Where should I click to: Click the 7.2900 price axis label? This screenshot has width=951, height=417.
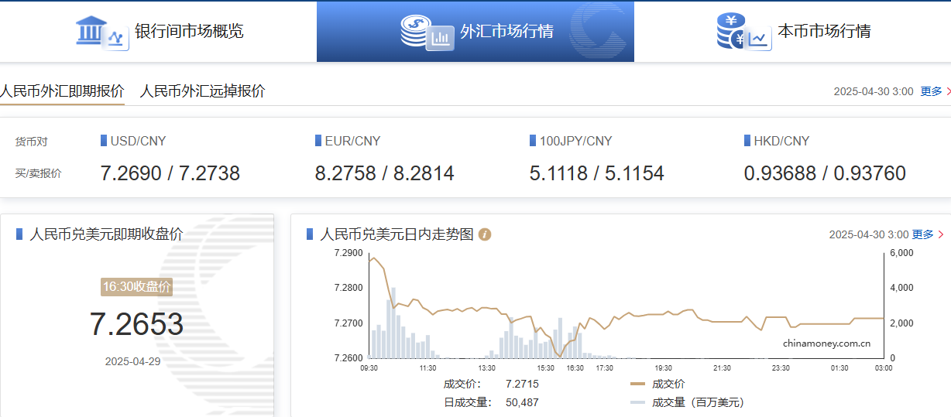coord(348,253)
